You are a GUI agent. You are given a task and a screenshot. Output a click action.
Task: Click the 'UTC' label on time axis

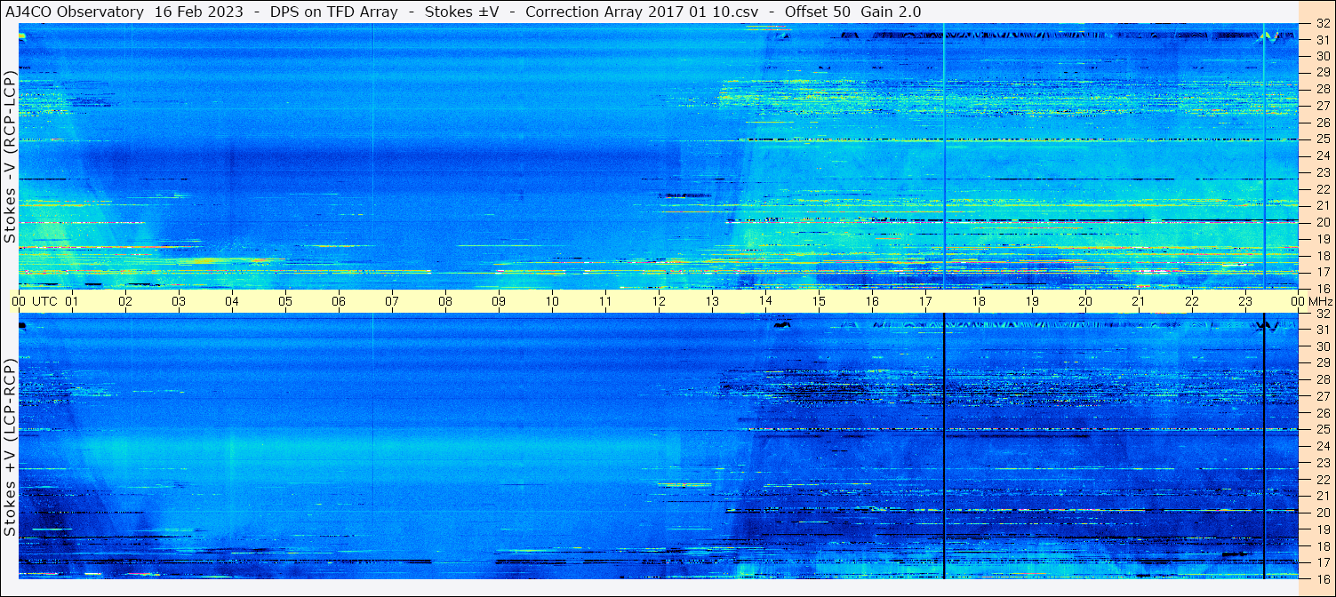(44, 301)
